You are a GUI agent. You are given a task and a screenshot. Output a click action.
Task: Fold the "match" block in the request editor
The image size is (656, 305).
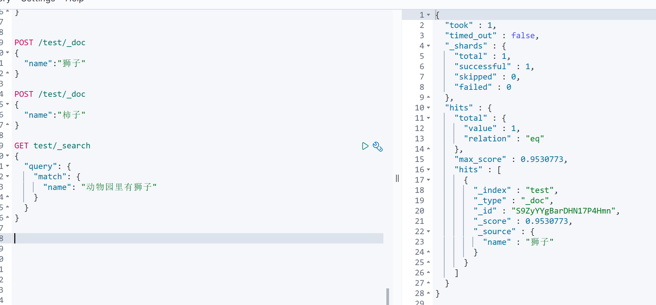[7, 176]
